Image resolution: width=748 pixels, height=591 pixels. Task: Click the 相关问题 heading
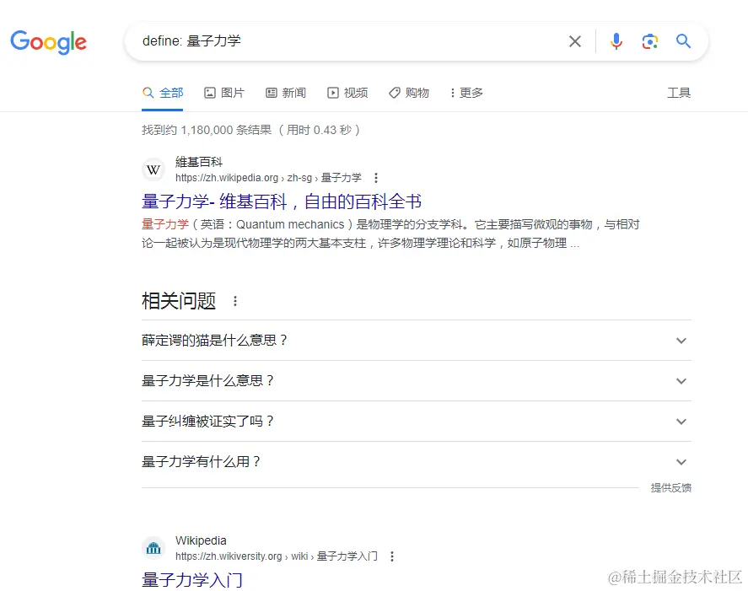(179, 301)
